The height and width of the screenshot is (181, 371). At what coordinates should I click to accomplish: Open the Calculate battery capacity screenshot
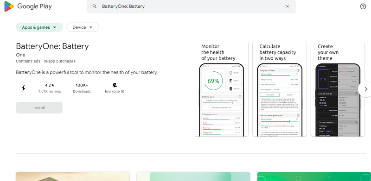tap(280, 89)
